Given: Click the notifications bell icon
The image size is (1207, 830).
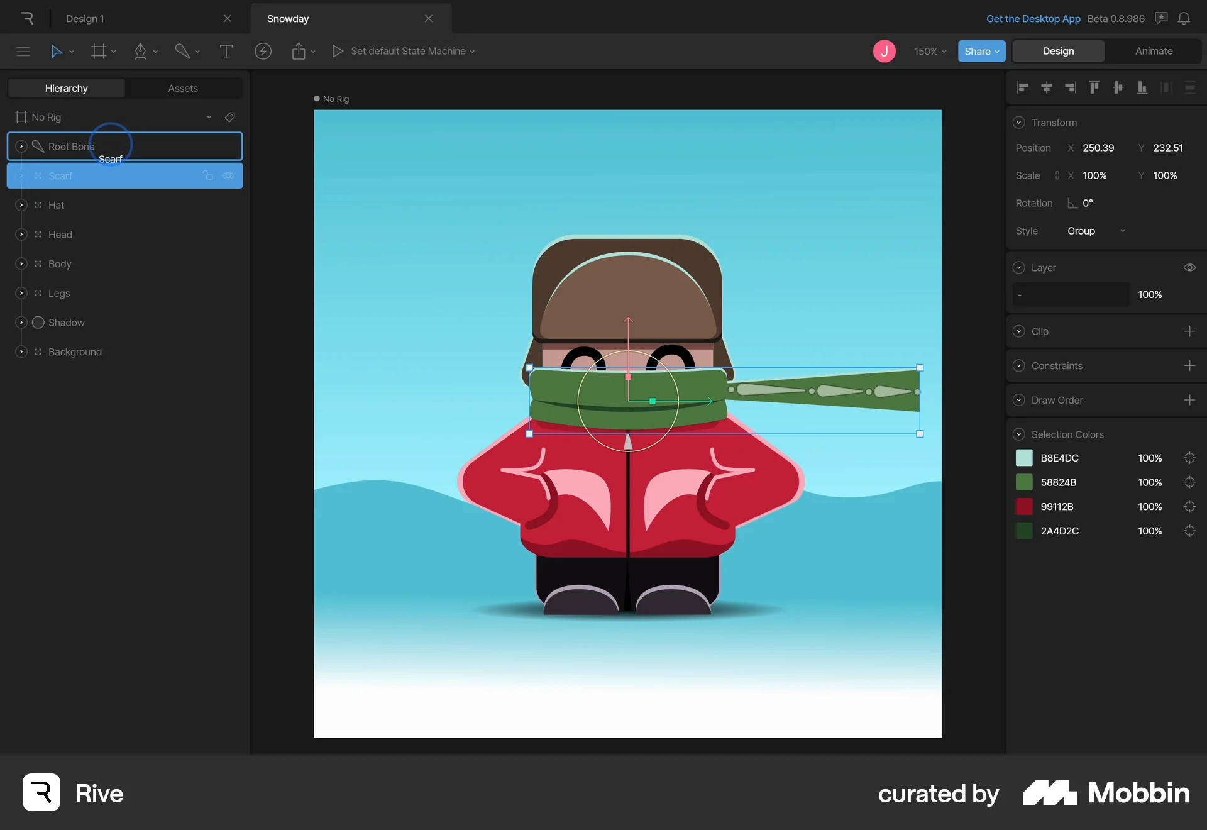Looking at the screenshot, I should 1184,19.
